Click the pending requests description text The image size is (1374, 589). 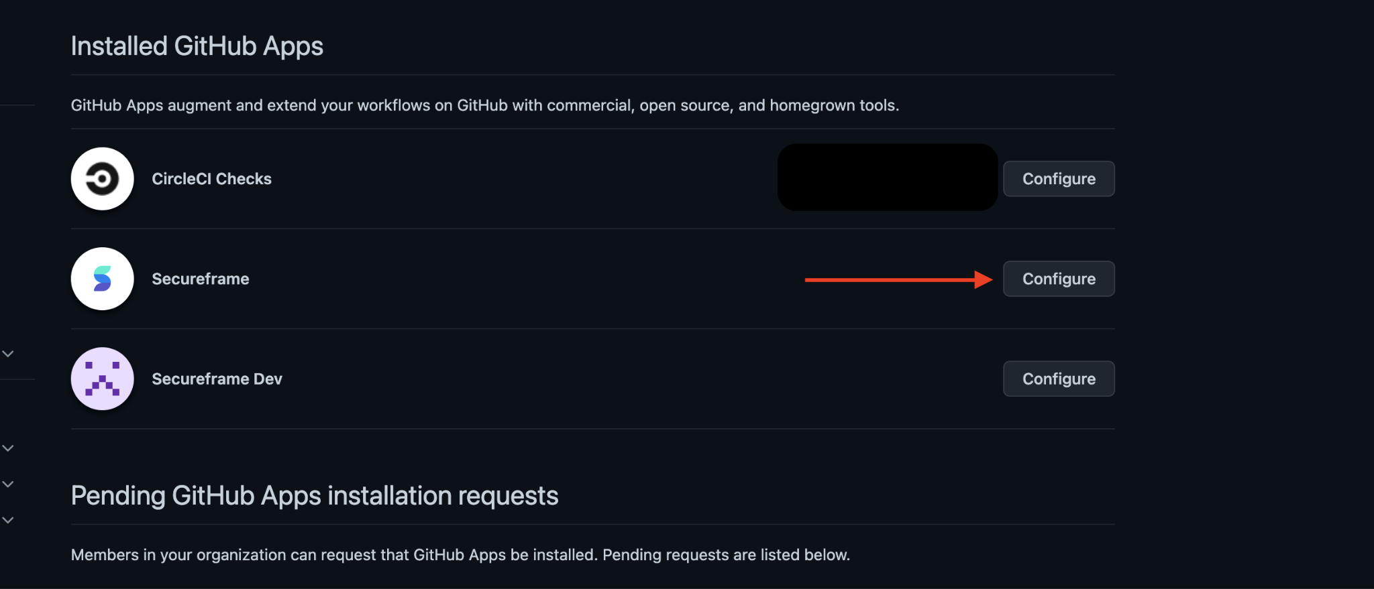coord(460,555)
